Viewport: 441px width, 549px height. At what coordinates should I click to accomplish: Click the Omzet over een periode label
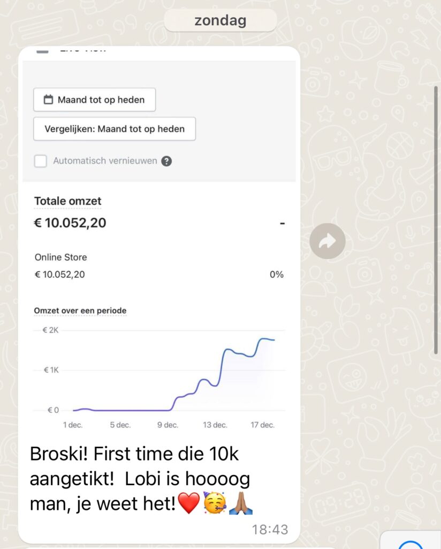80,310
